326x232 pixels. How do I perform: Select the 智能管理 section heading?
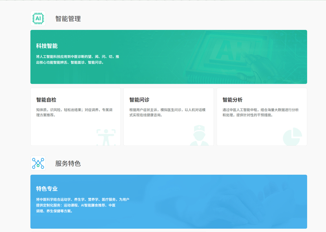(x=68, y=19)
